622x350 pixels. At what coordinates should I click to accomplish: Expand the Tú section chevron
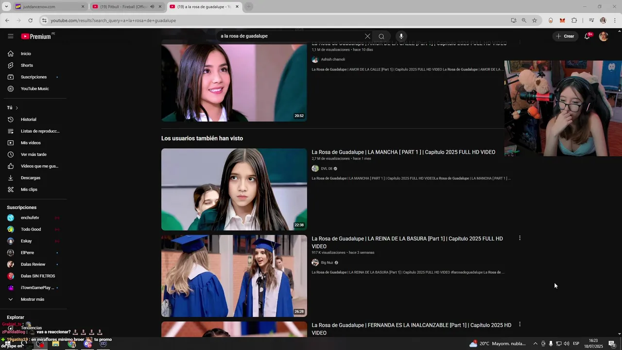(17, 108)
